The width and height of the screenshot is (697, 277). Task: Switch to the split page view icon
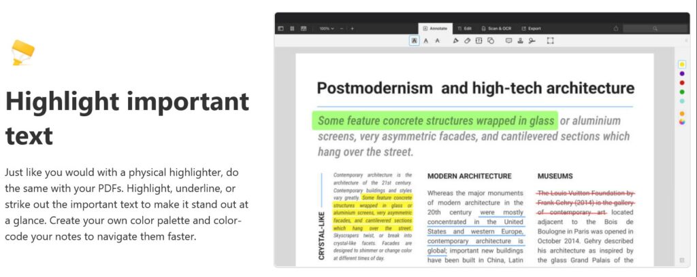coord(304,29)
